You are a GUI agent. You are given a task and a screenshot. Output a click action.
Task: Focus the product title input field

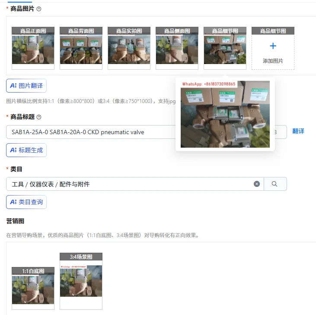click(146, 132)
